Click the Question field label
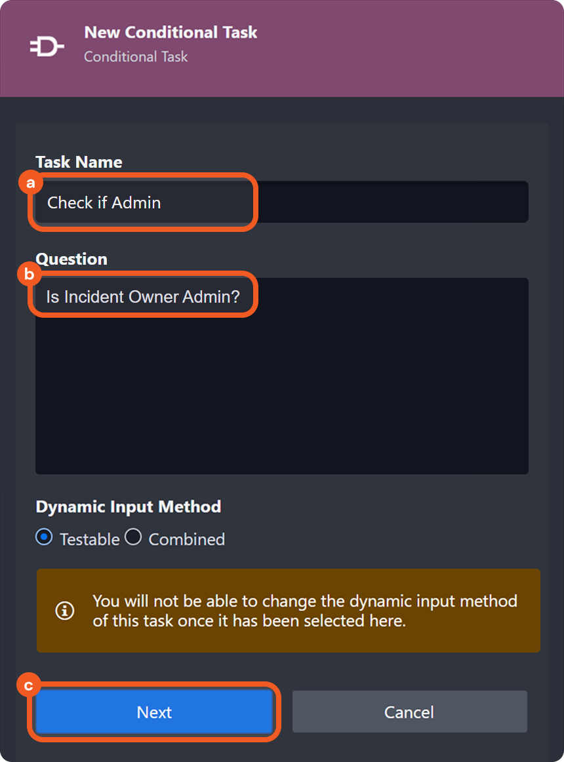Screen dimensions: 564x762 [71, 259]
